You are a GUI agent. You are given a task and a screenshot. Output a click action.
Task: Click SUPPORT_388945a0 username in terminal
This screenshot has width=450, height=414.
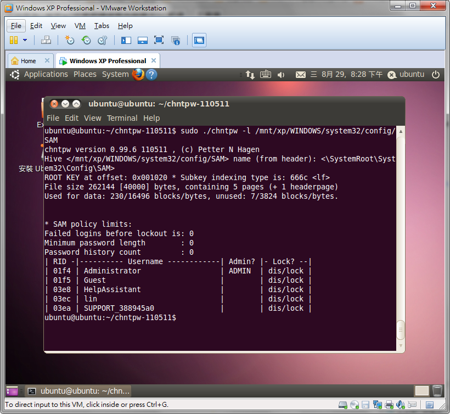(x=119, y=308)
